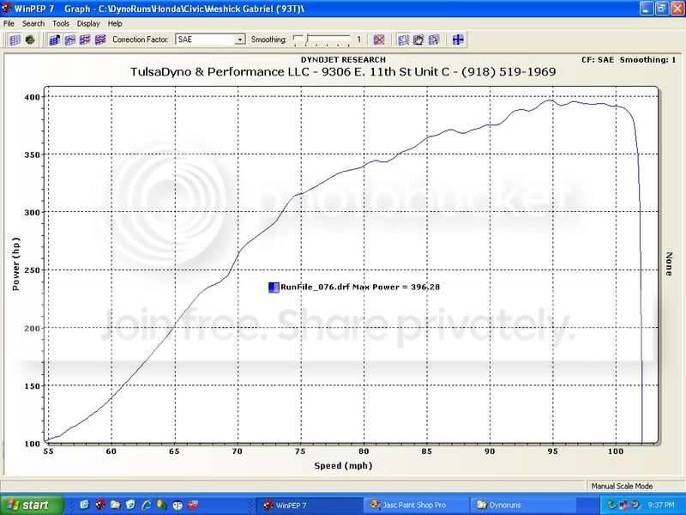Toggle the zoom tool left of the hand icon
686x515 pixels.
tap(403, 39)
